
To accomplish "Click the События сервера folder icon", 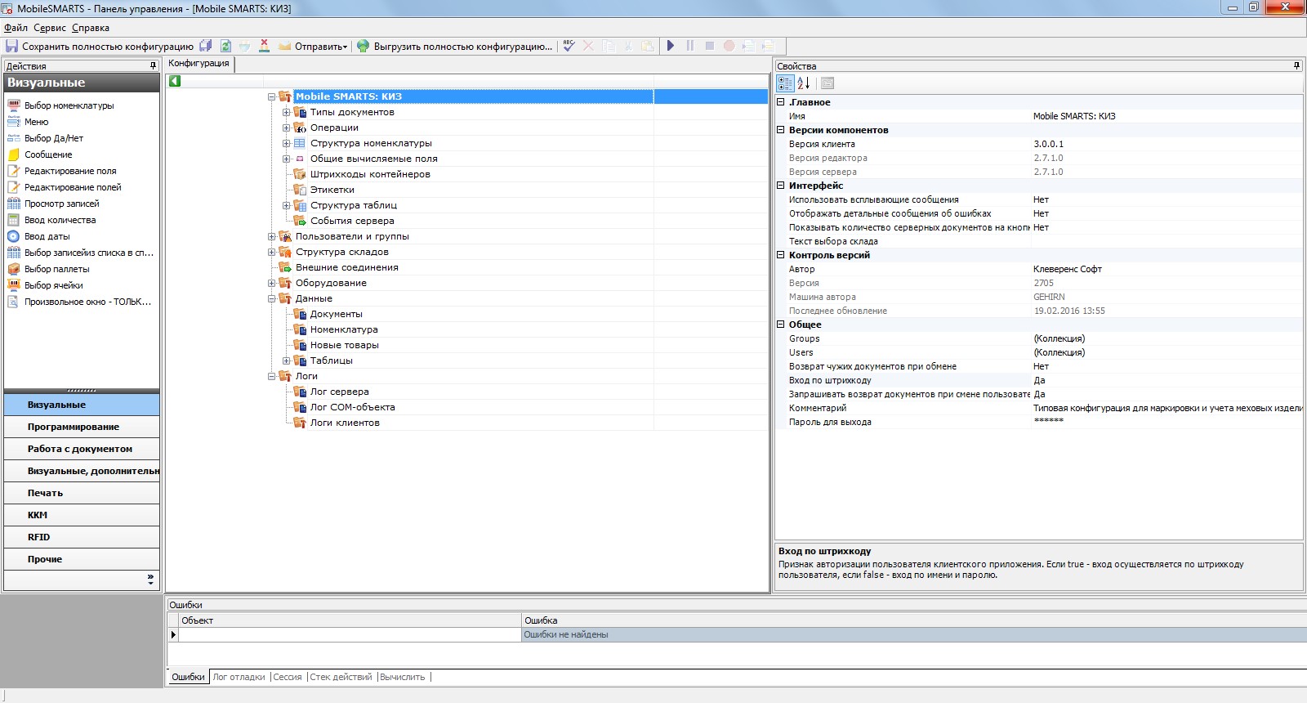I will (x=300, y=221).
